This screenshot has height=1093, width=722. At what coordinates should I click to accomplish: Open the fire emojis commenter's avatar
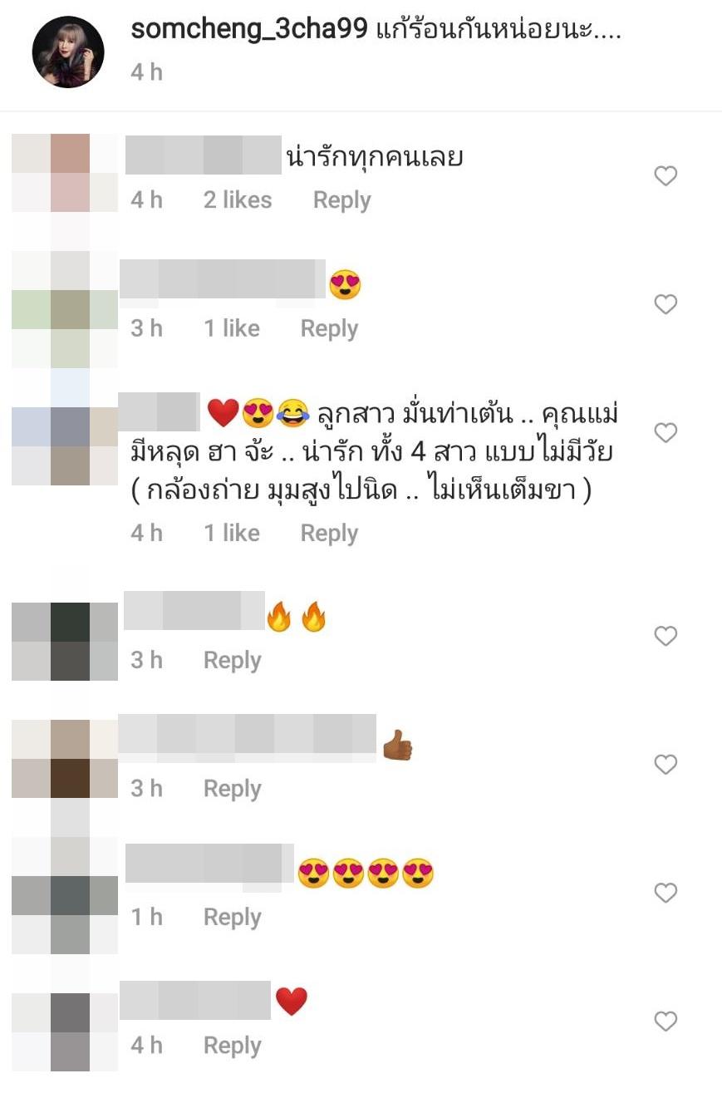65,642
